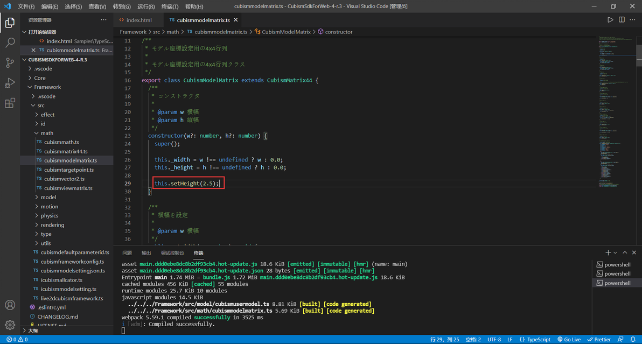Expand the Core folder

67,78
